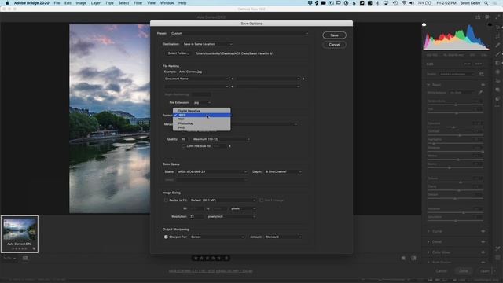
Task: Collapse the Basic panel
Action: click(x=428, y=85)
